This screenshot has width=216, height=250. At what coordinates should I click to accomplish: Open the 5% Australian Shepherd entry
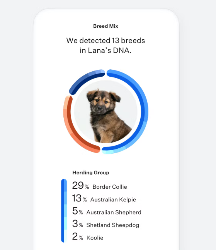[x=107, y=211]
